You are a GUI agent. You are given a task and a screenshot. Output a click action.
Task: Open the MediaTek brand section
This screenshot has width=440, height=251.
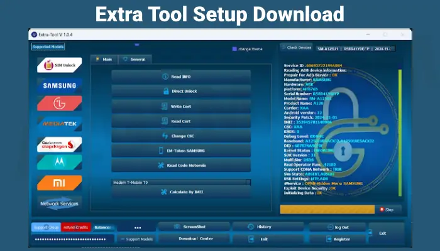pos(60,124)
